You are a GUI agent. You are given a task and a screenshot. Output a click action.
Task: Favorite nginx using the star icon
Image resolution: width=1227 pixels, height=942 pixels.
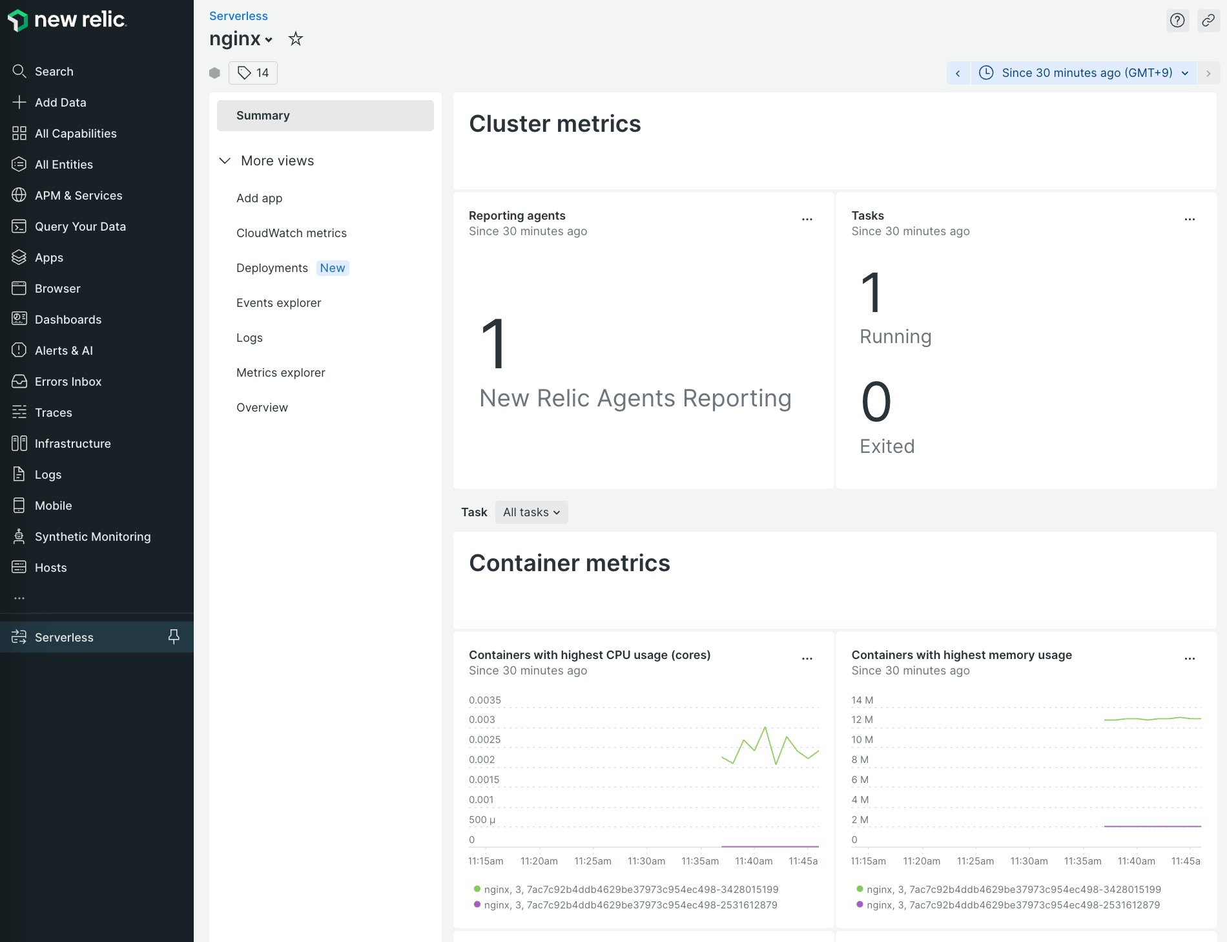(296, 39)
